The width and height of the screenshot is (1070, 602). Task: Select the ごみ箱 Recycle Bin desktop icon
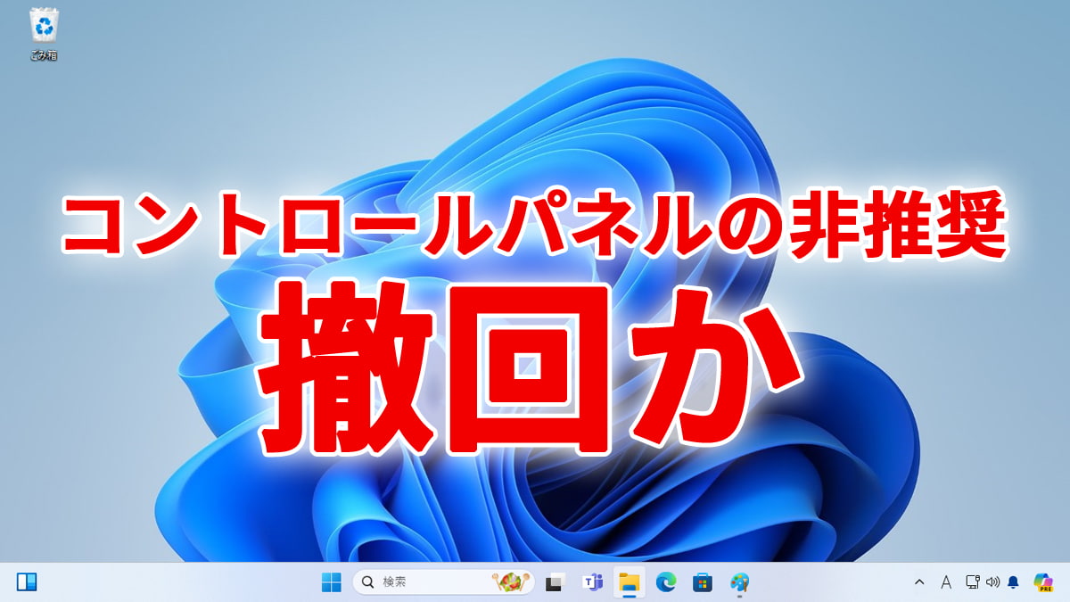pyautogui.click(x=43, y=34)
